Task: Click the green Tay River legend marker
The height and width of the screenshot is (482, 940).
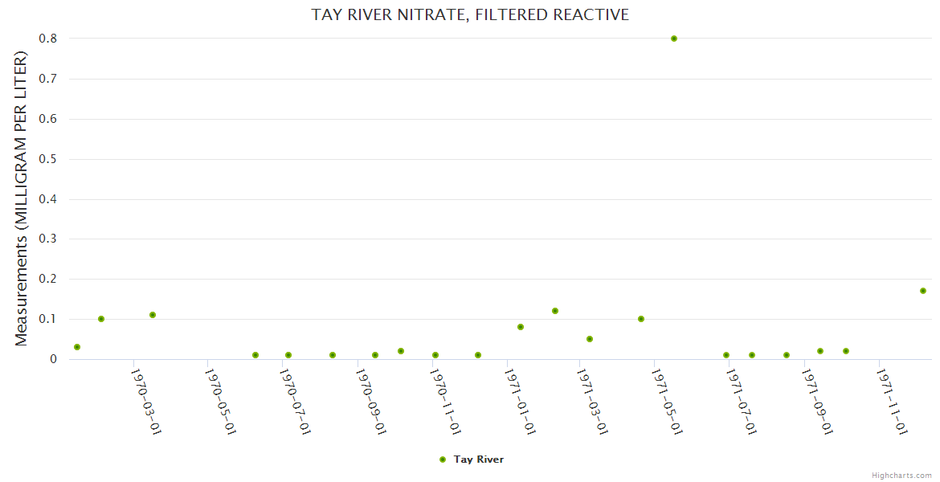Action: [443, 460]
